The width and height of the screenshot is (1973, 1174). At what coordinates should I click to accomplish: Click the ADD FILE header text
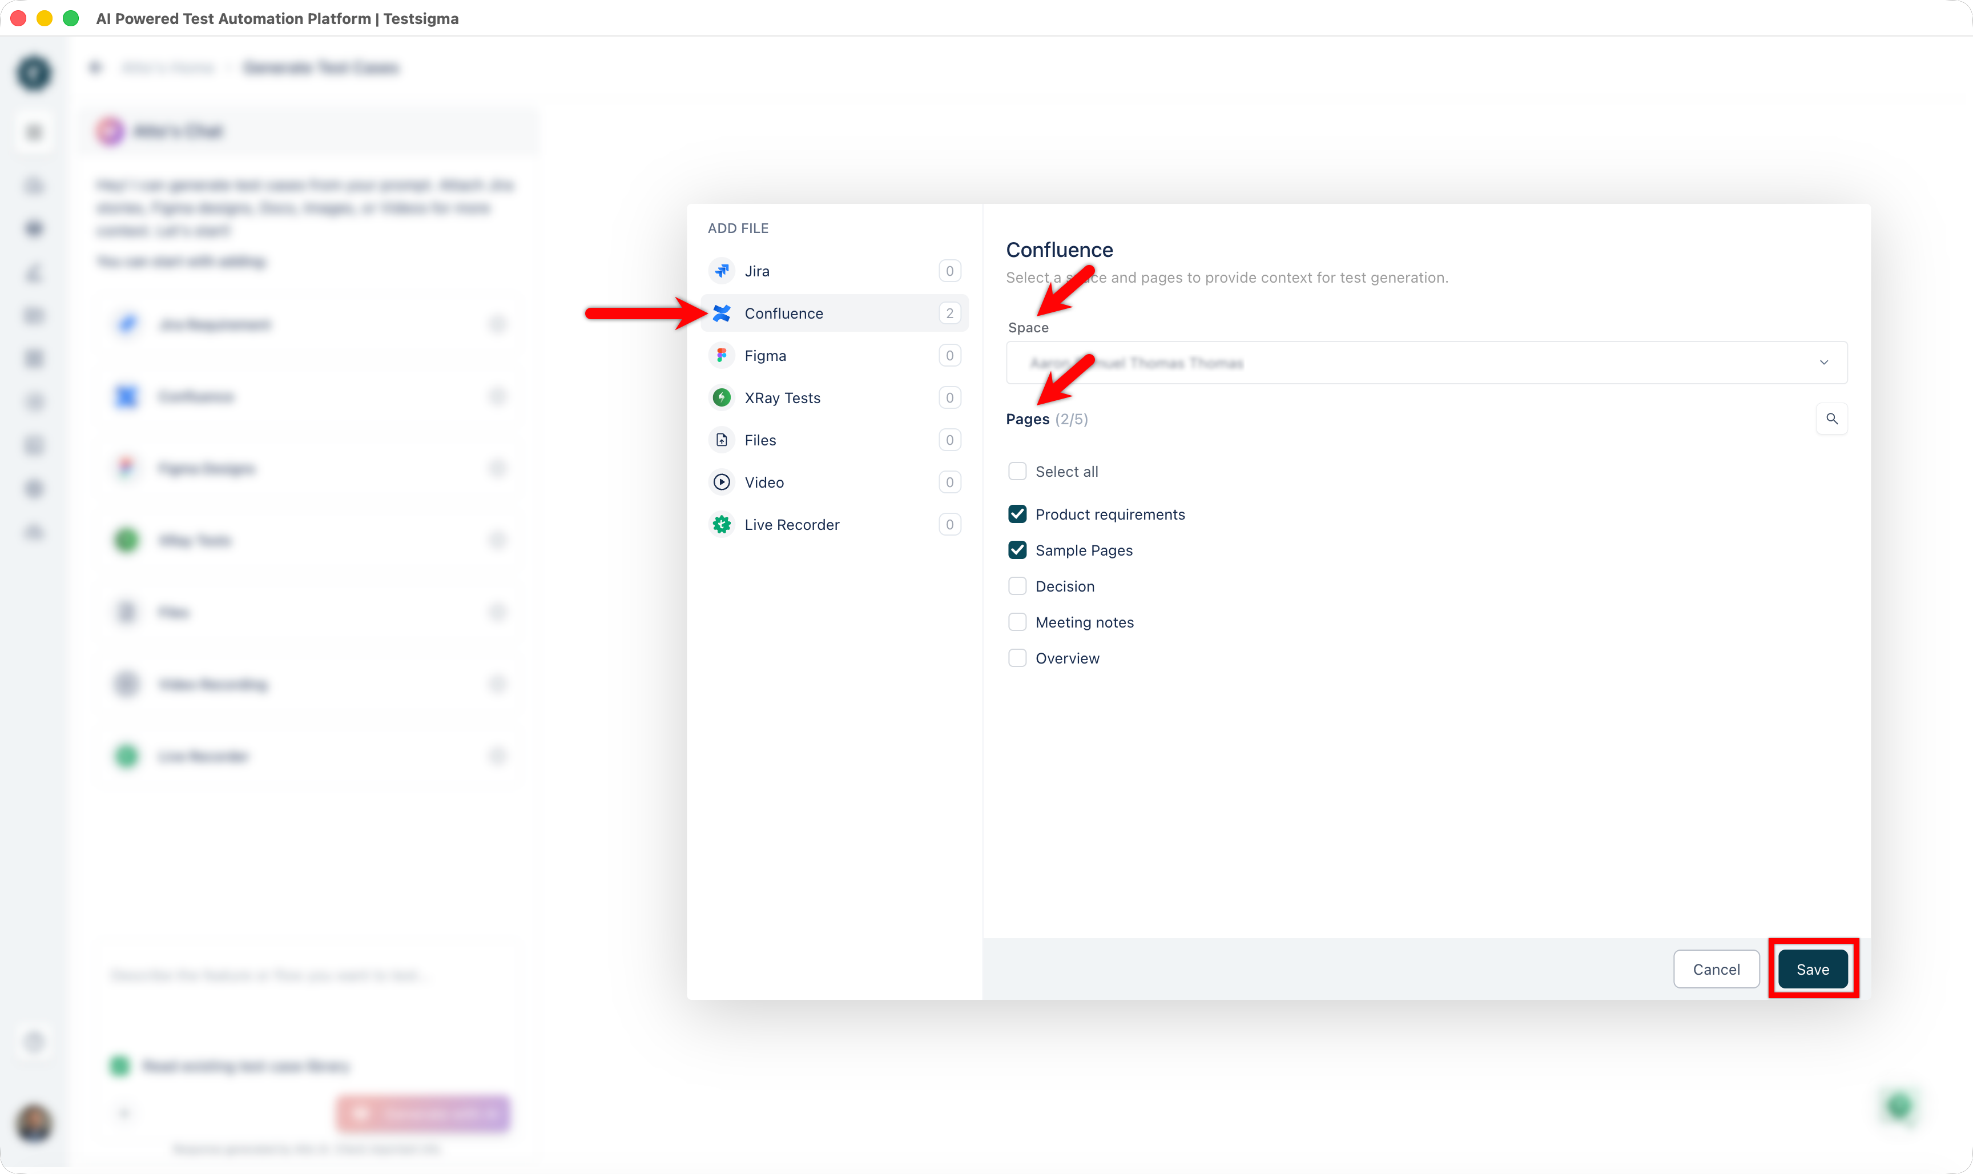[738, 228]
